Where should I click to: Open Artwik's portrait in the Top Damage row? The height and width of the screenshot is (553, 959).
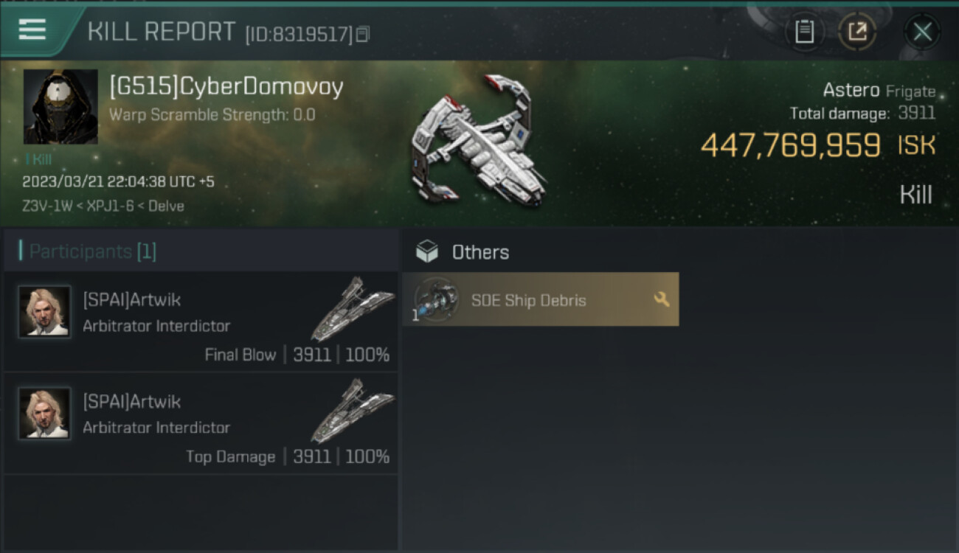tap(44, 414)
